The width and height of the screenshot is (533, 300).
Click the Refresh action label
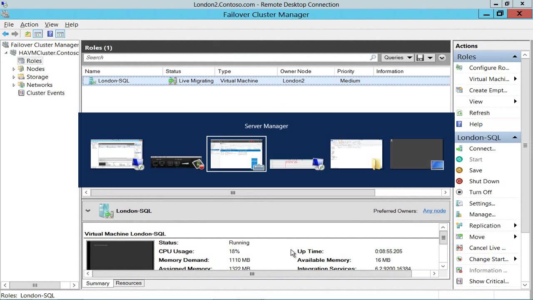click(479, 113)
